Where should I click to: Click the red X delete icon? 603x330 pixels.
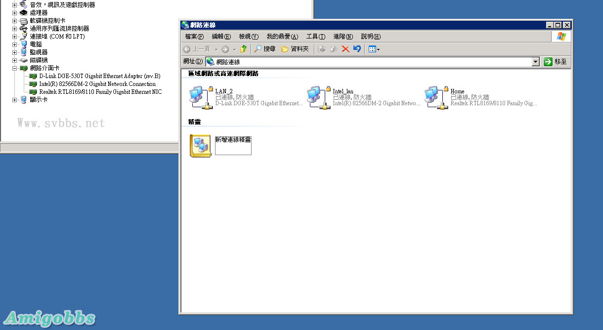coord(345,49)
